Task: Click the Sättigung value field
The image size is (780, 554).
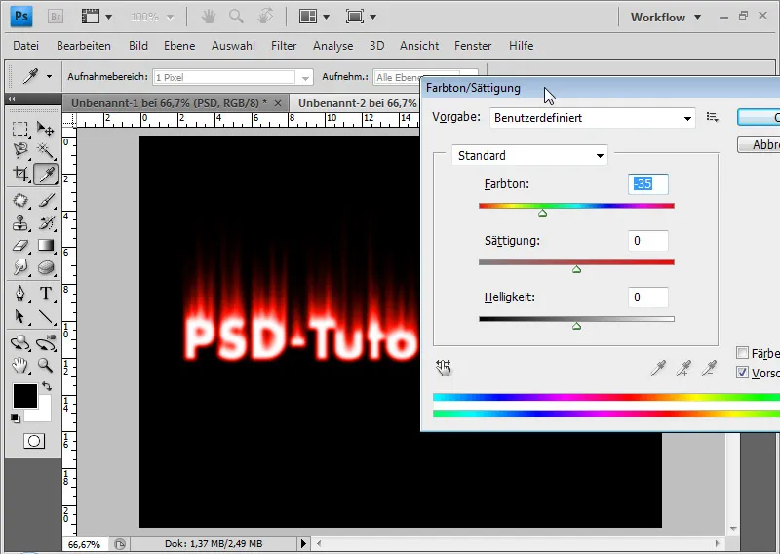Action: 648,241
